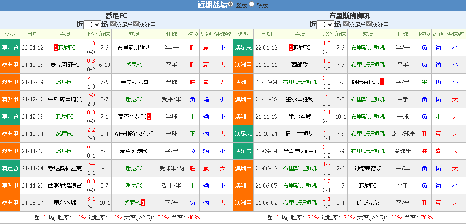The height and width of the screenshot is (224, 466).
Task: Click 盘路 column header in 悉尼FC table
Action: pos(206,34)
